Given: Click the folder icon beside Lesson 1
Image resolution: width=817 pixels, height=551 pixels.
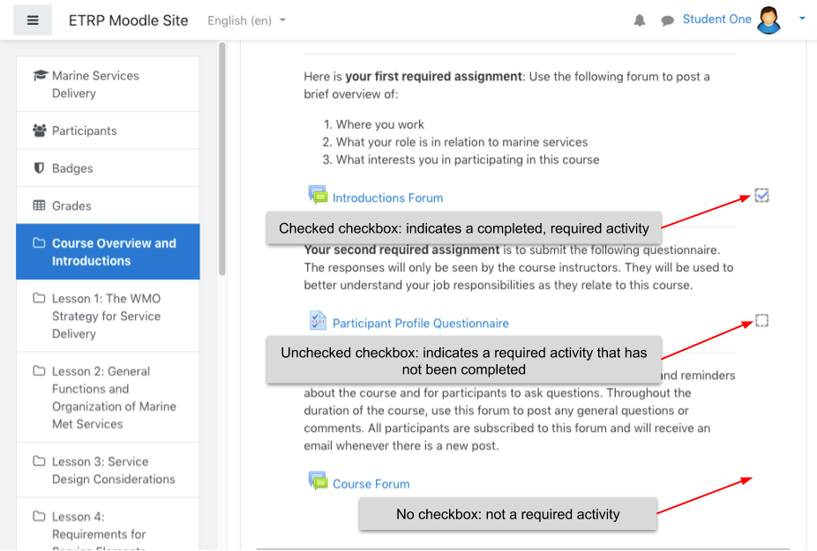Looking at the screenshot, I should [x=39, y=298].
